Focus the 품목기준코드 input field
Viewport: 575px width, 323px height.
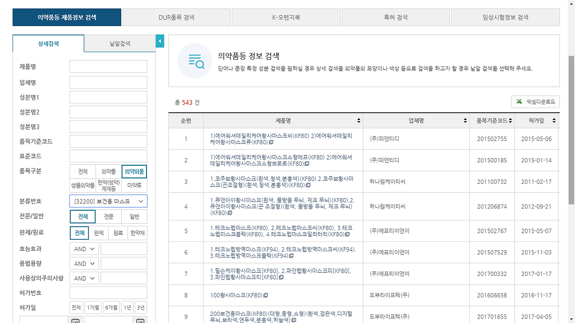click(x=108, y=142)
